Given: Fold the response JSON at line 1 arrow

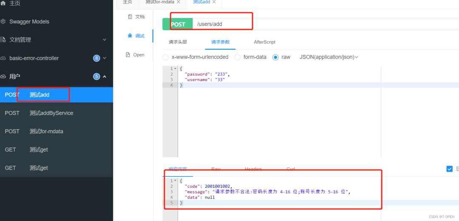Looking at the screenshot, I should pyautogui.click(x=176, y=181).
